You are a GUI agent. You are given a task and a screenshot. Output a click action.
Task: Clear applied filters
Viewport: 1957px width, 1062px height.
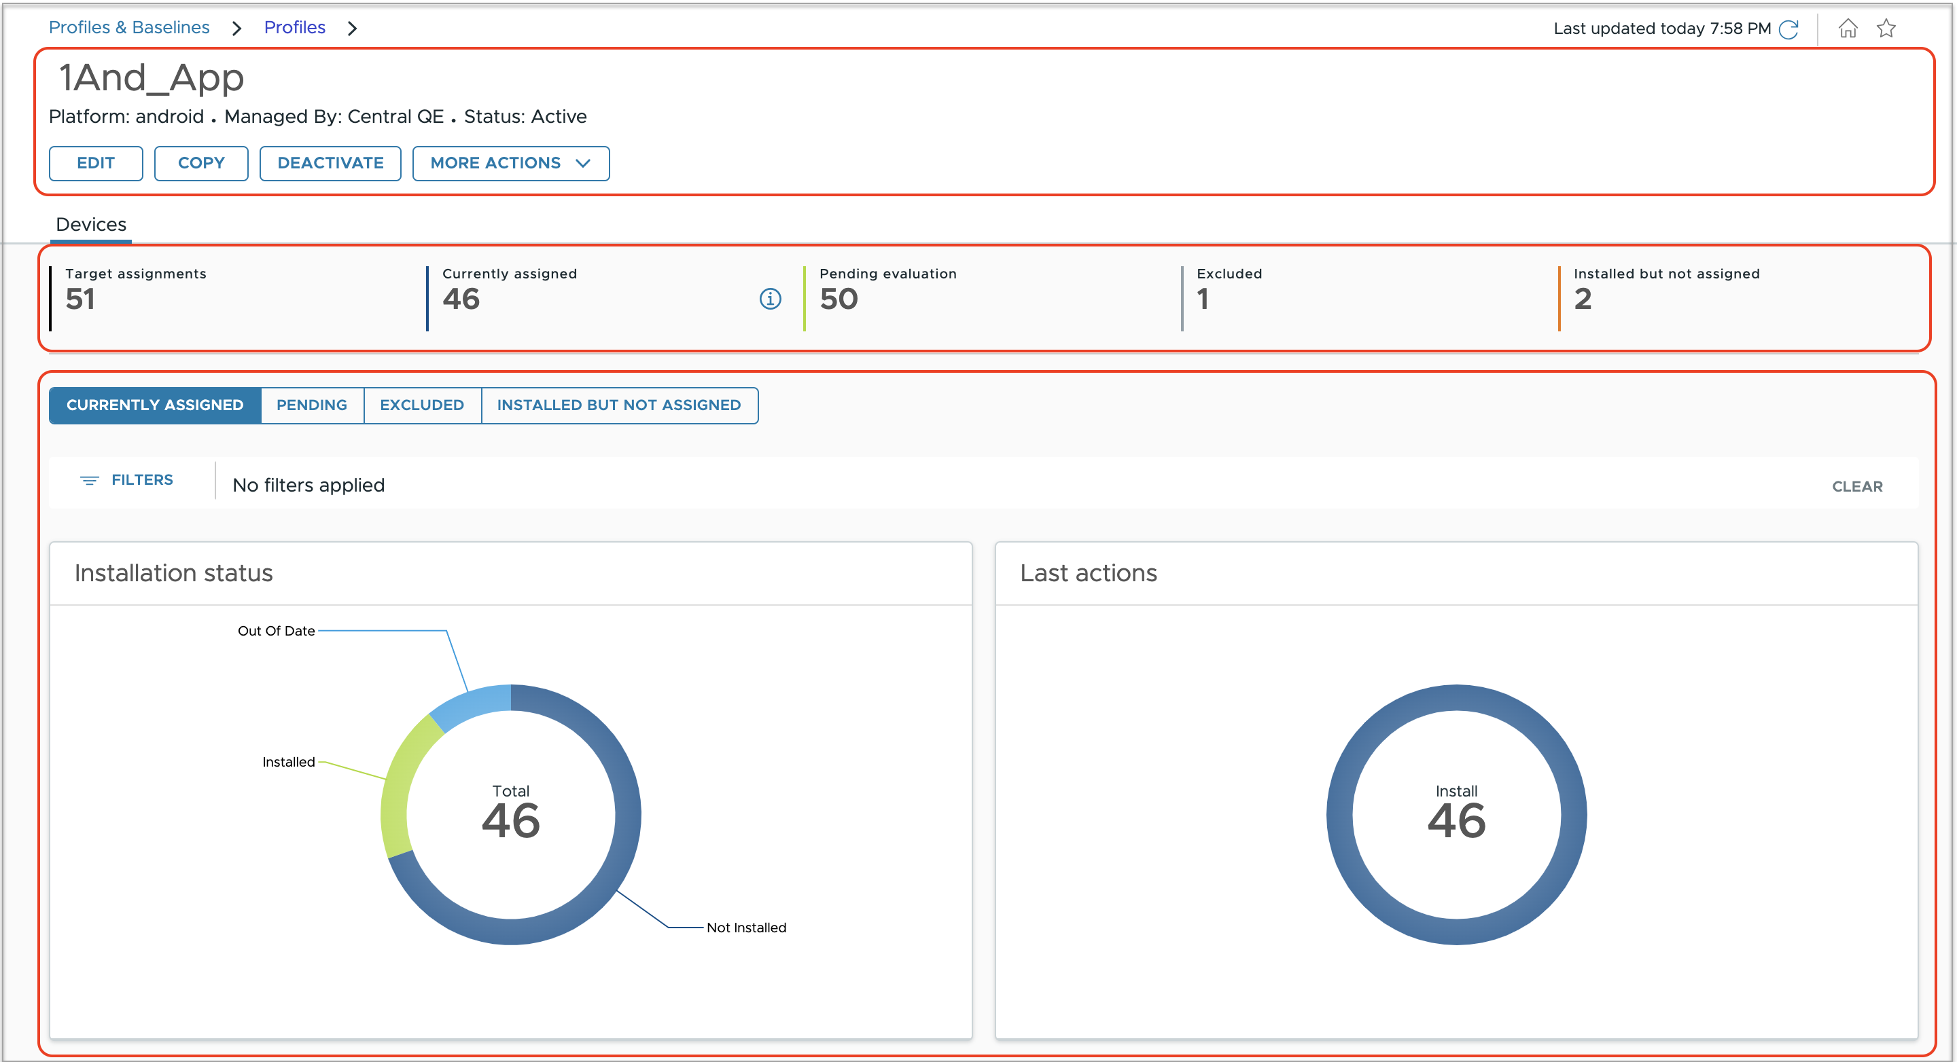pos(1856,487)
